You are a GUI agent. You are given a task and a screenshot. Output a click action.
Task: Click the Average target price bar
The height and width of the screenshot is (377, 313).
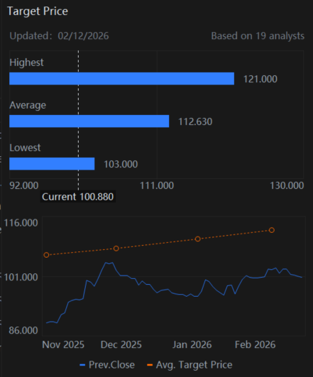coord(89,121)
